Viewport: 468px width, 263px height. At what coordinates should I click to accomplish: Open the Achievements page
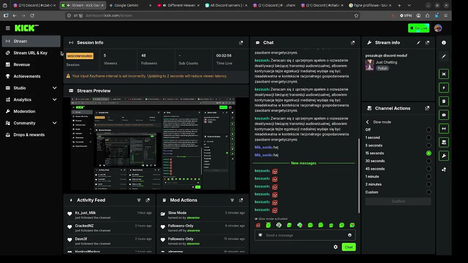(x=31, y=76)
